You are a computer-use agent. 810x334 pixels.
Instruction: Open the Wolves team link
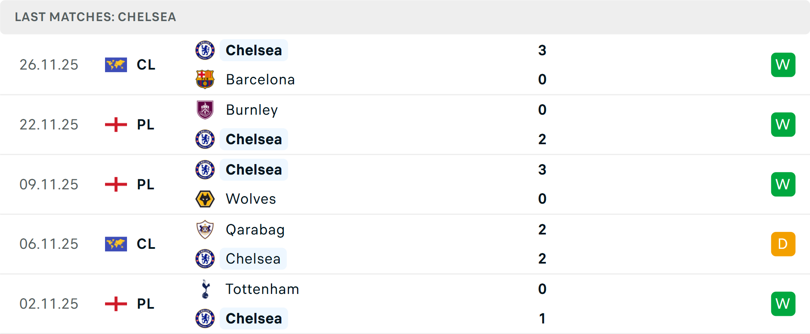pyautogui.click(x=251, y=199)
